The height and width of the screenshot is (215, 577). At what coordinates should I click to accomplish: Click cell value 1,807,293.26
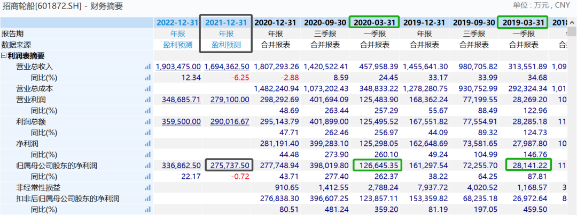(276, 67)
